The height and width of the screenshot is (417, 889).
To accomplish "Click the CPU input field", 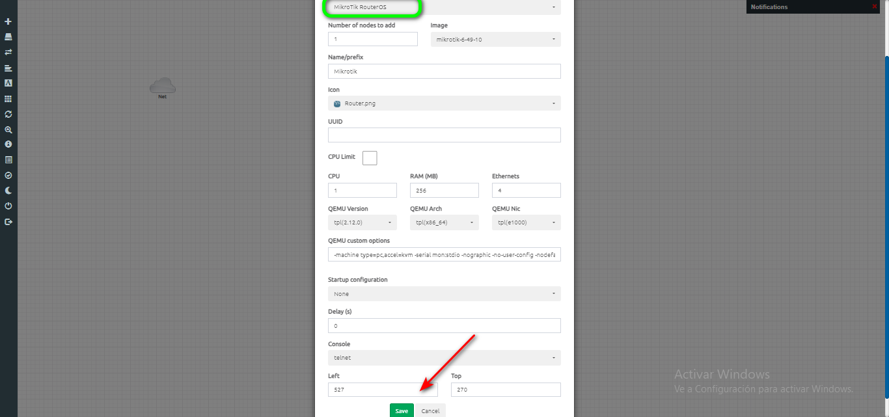I will [362, 190].
